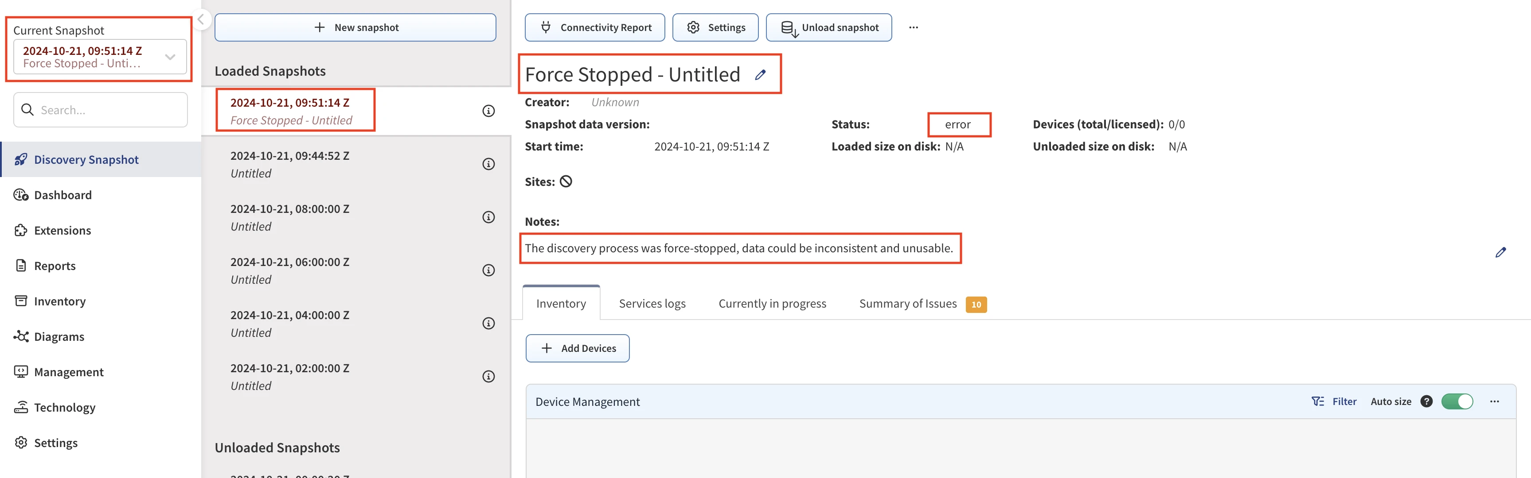Expand the Current Snapshot dropdown

[x=170, y=57]
